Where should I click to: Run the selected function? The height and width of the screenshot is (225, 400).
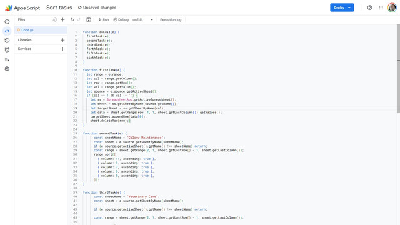[104, 19]
